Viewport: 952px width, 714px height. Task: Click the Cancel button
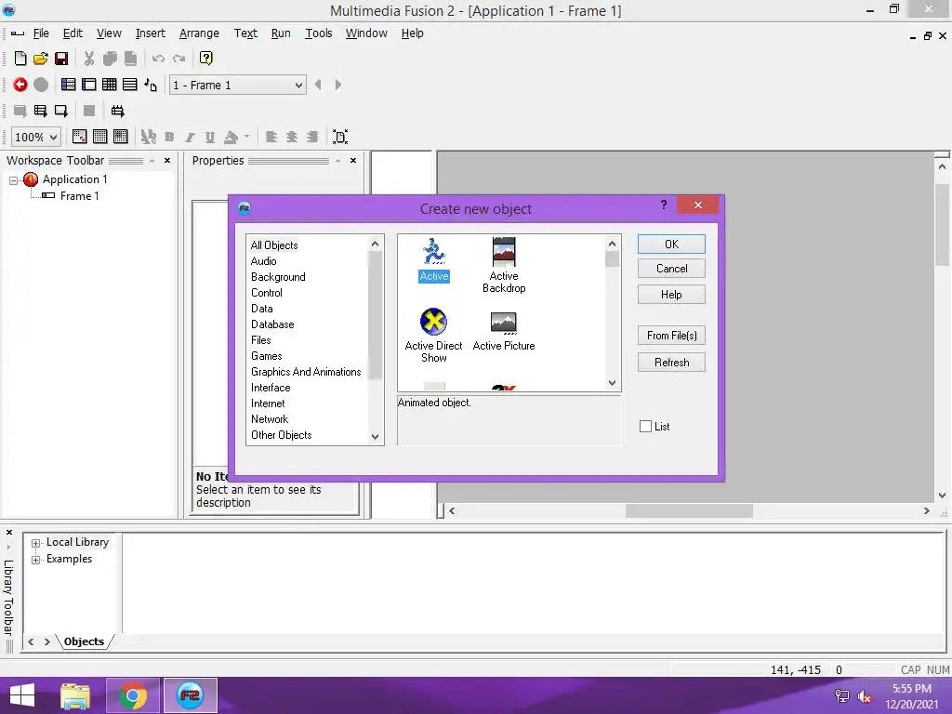click(x=671, y=269)
